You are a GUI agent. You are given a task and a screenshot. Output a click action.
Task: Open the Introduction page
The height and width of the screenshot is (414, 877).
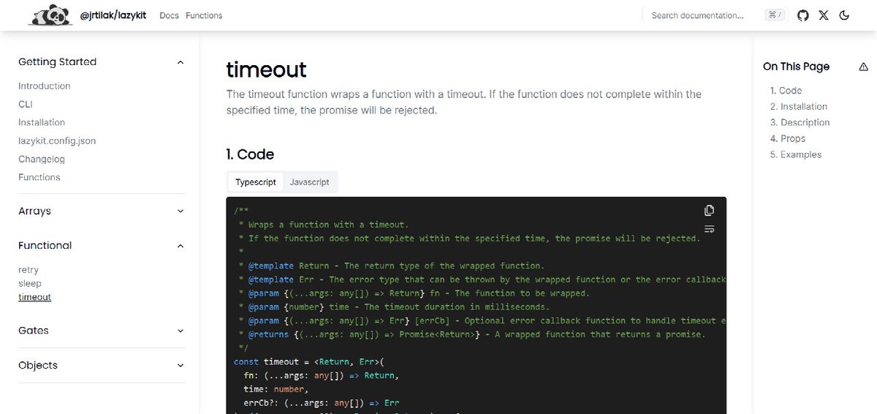(45, 86)
